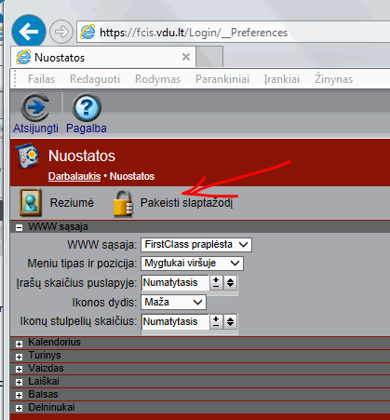Open WWW sąsaja FirstClass praplėsta dropdown
The image size is (390, 420).
click(x=196, y=245)
